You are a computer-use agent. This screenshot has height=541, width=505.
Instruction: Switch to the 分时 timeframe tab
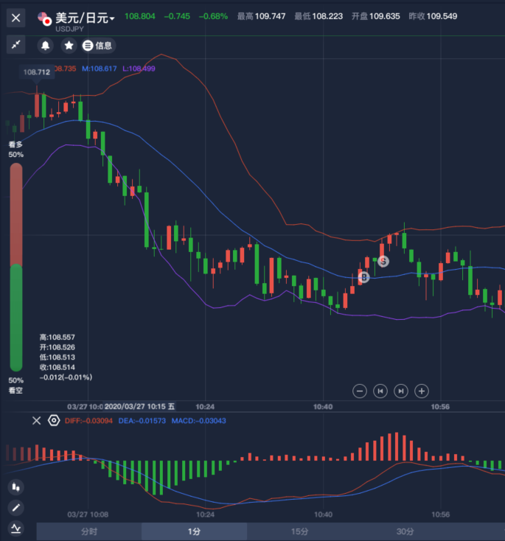point(88,531)
